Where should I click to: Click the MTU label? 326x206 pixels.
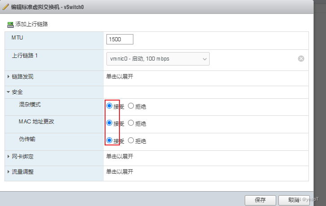click(x=17, y=38)
